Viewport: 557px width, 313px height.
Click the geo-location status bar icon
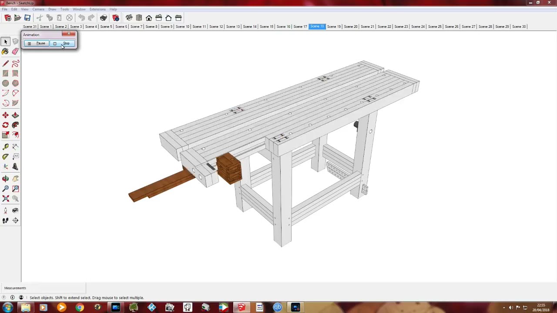click(4, 298)
